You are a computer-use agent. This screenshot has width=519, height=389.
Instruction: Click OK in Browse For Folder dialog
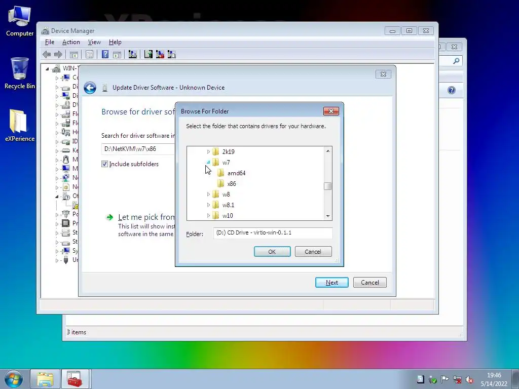coord(272,251)
